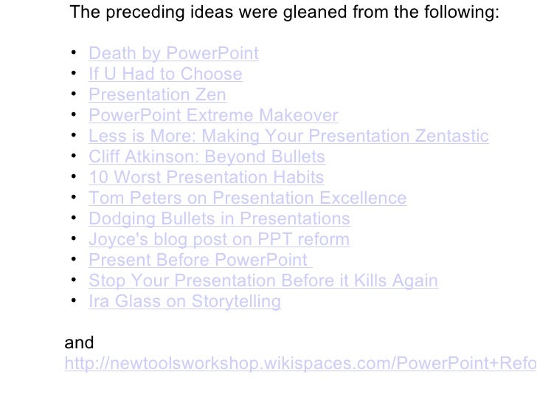Click the If U Had to Choose link
This screenshot has height=403, width=537.
tap(164, 75)
